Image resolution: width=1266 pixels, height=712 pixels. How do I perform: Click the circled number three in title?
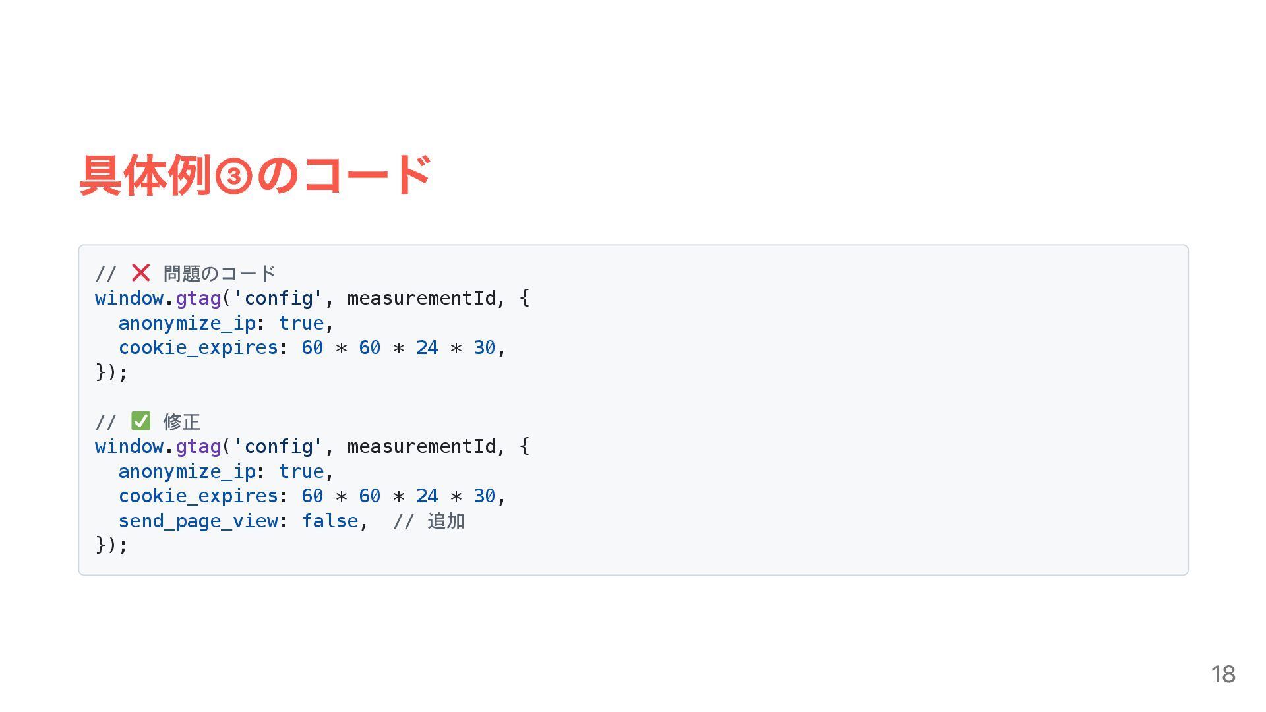click(233, 177)
